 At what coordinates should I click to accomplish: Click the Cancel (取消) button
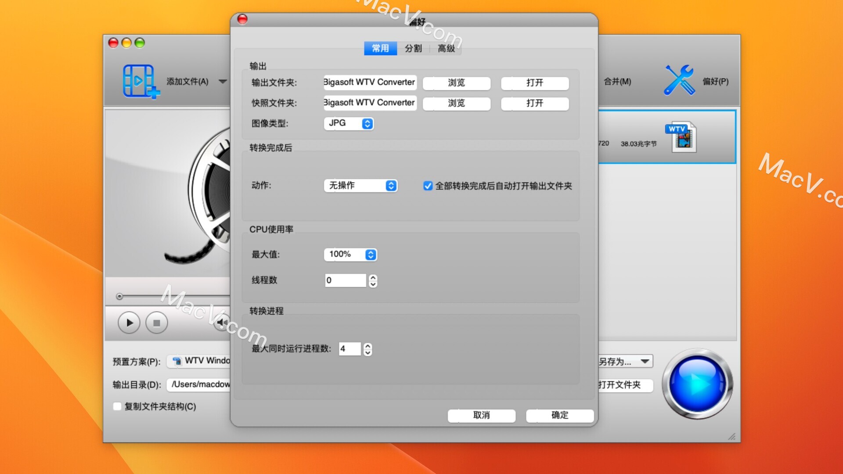(x=481, y=416)
